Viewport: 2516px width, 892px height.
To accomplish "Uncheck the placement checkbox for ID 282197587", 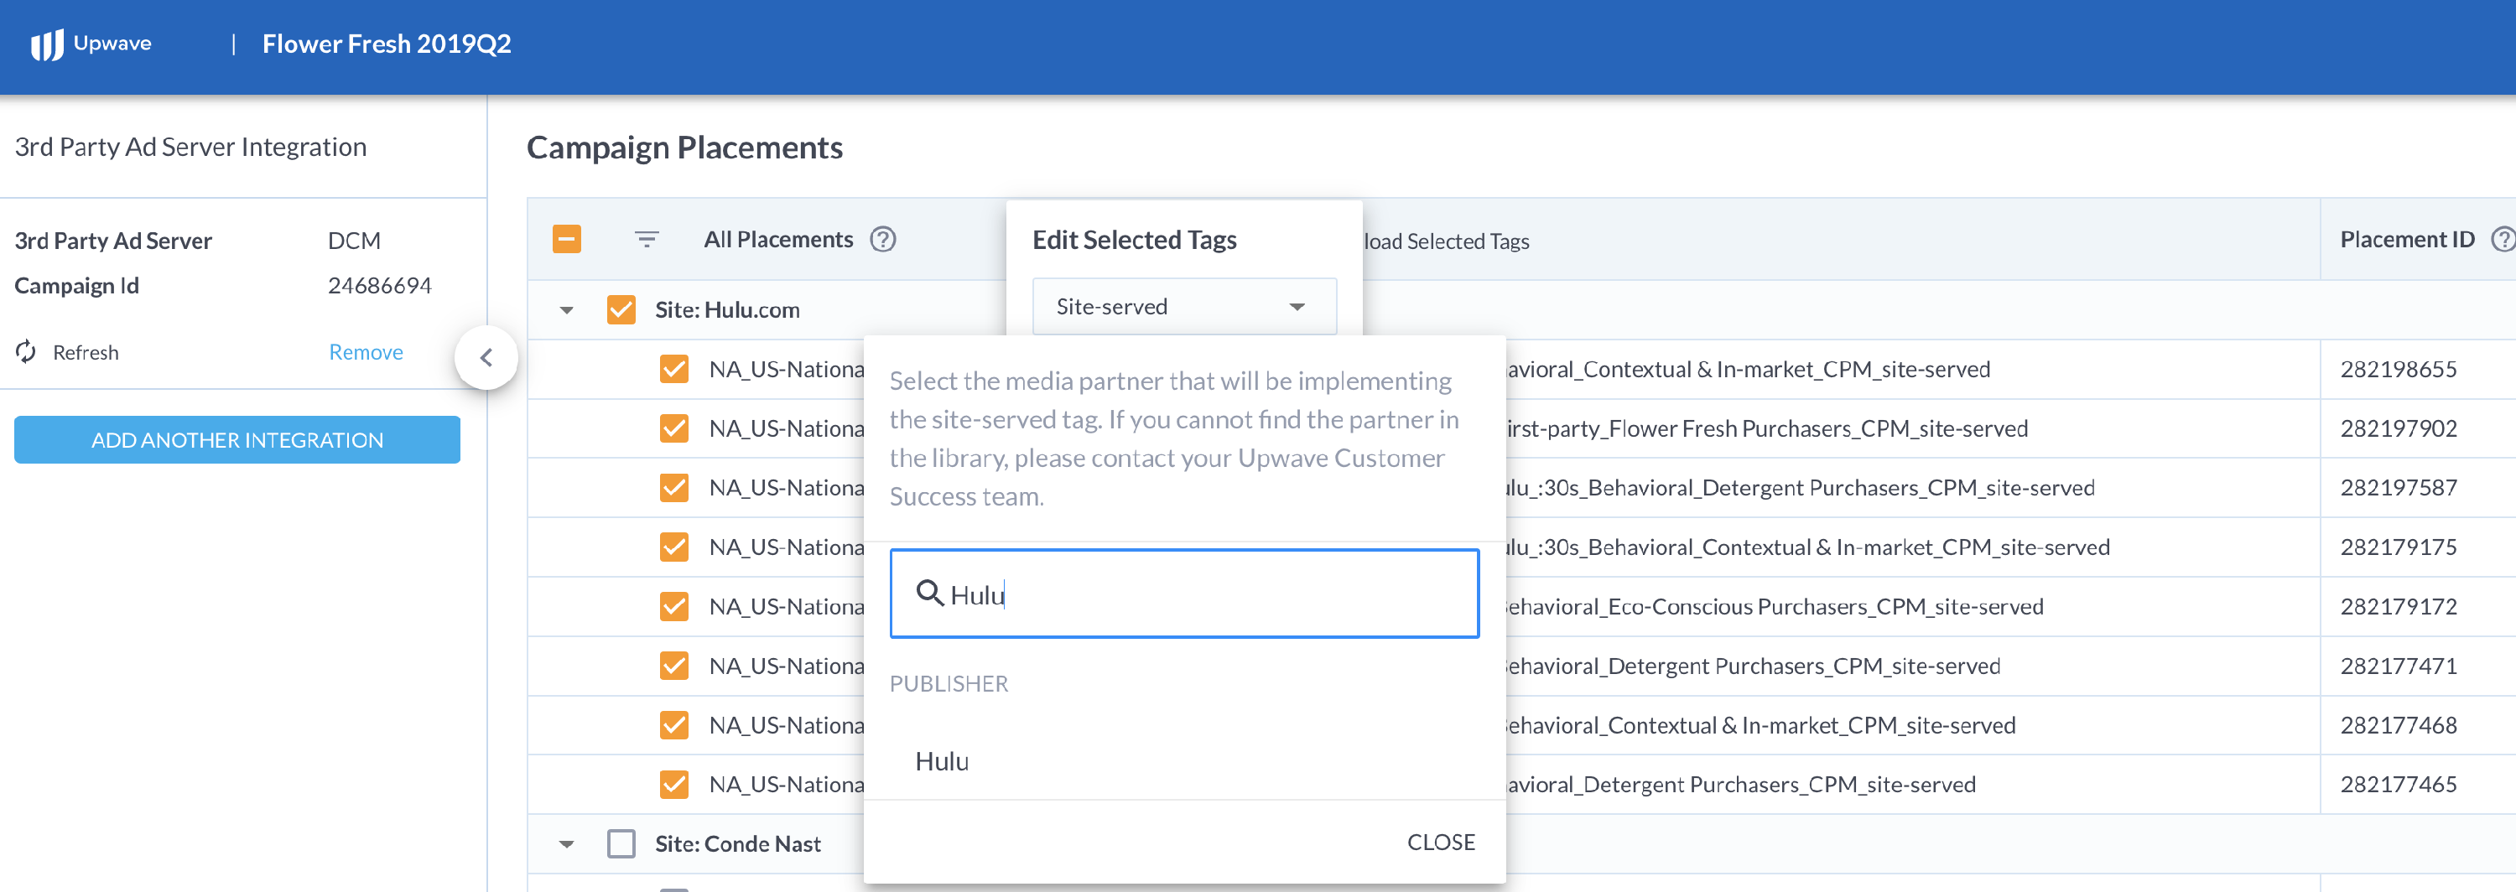I will click(674, 487).
